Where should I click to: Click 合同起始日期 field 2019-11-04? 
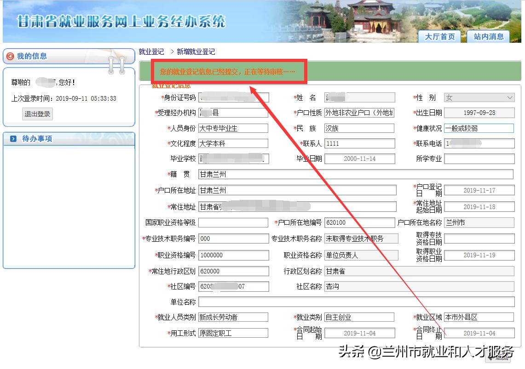(x=360, y=333)
